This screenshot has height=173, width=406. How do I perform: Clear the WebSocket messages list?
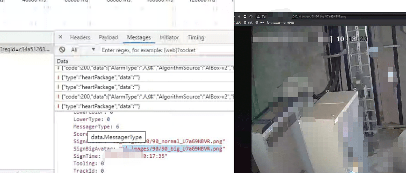(62, 50)
